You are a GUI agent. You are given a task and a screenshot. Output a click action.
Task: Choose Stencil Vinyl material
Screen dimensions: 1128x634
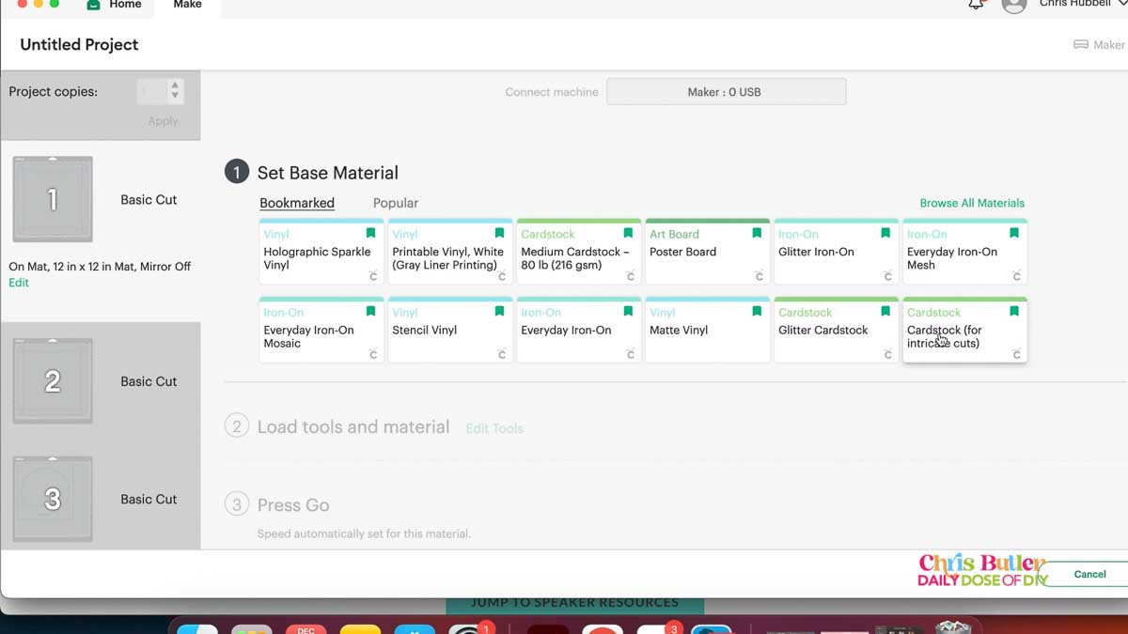point(450,330)
